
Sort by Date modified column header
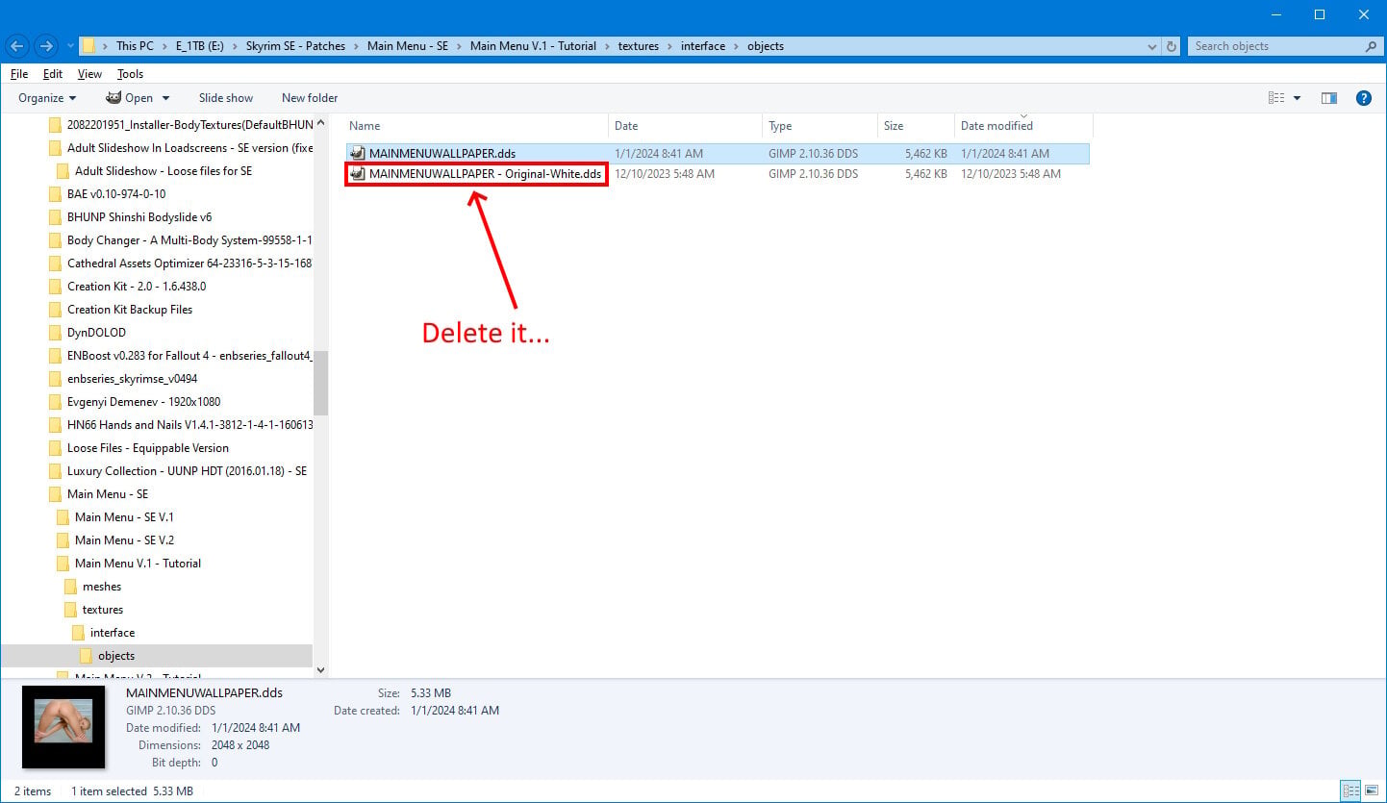point(1023,126)
